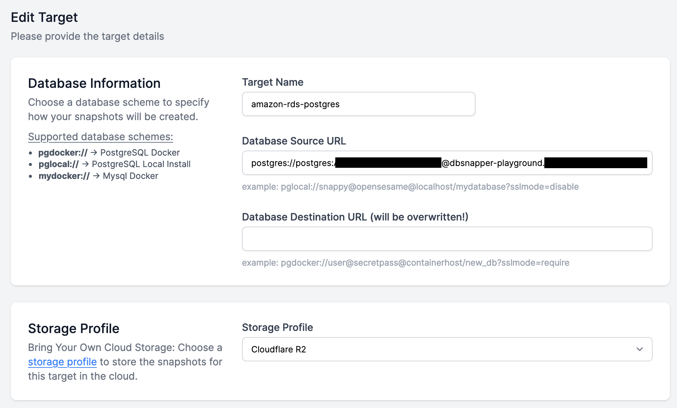
Task: Open the Storage Profile dropdown
Action: point(447,349)
